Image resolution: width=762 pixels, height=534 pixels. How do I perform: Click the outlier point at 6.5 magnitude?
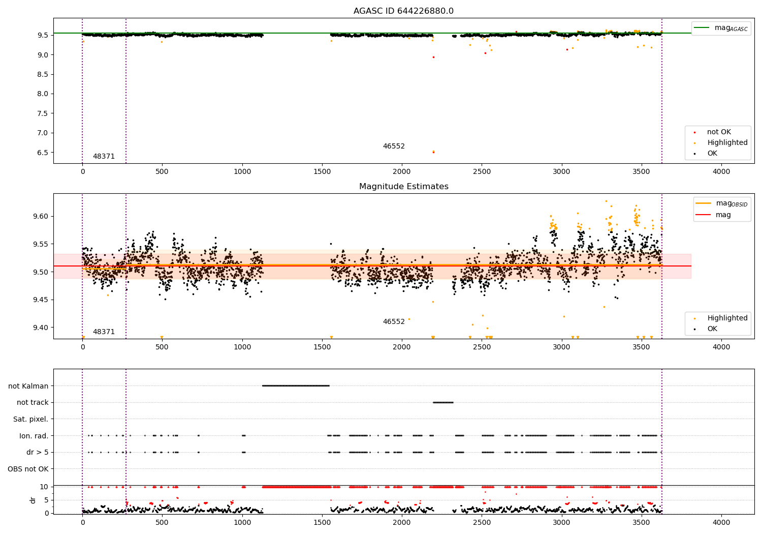point(433,152)
